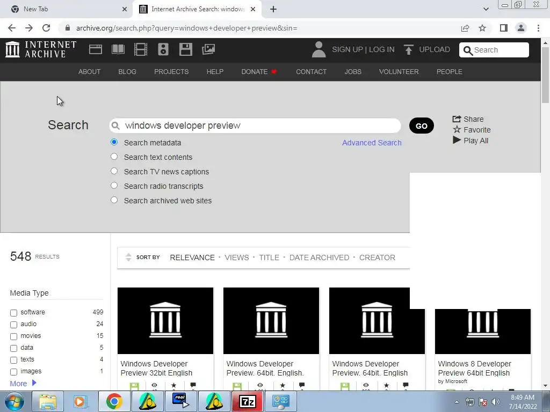Click the main search query input field
550x412 pixels.
[255, 126]
